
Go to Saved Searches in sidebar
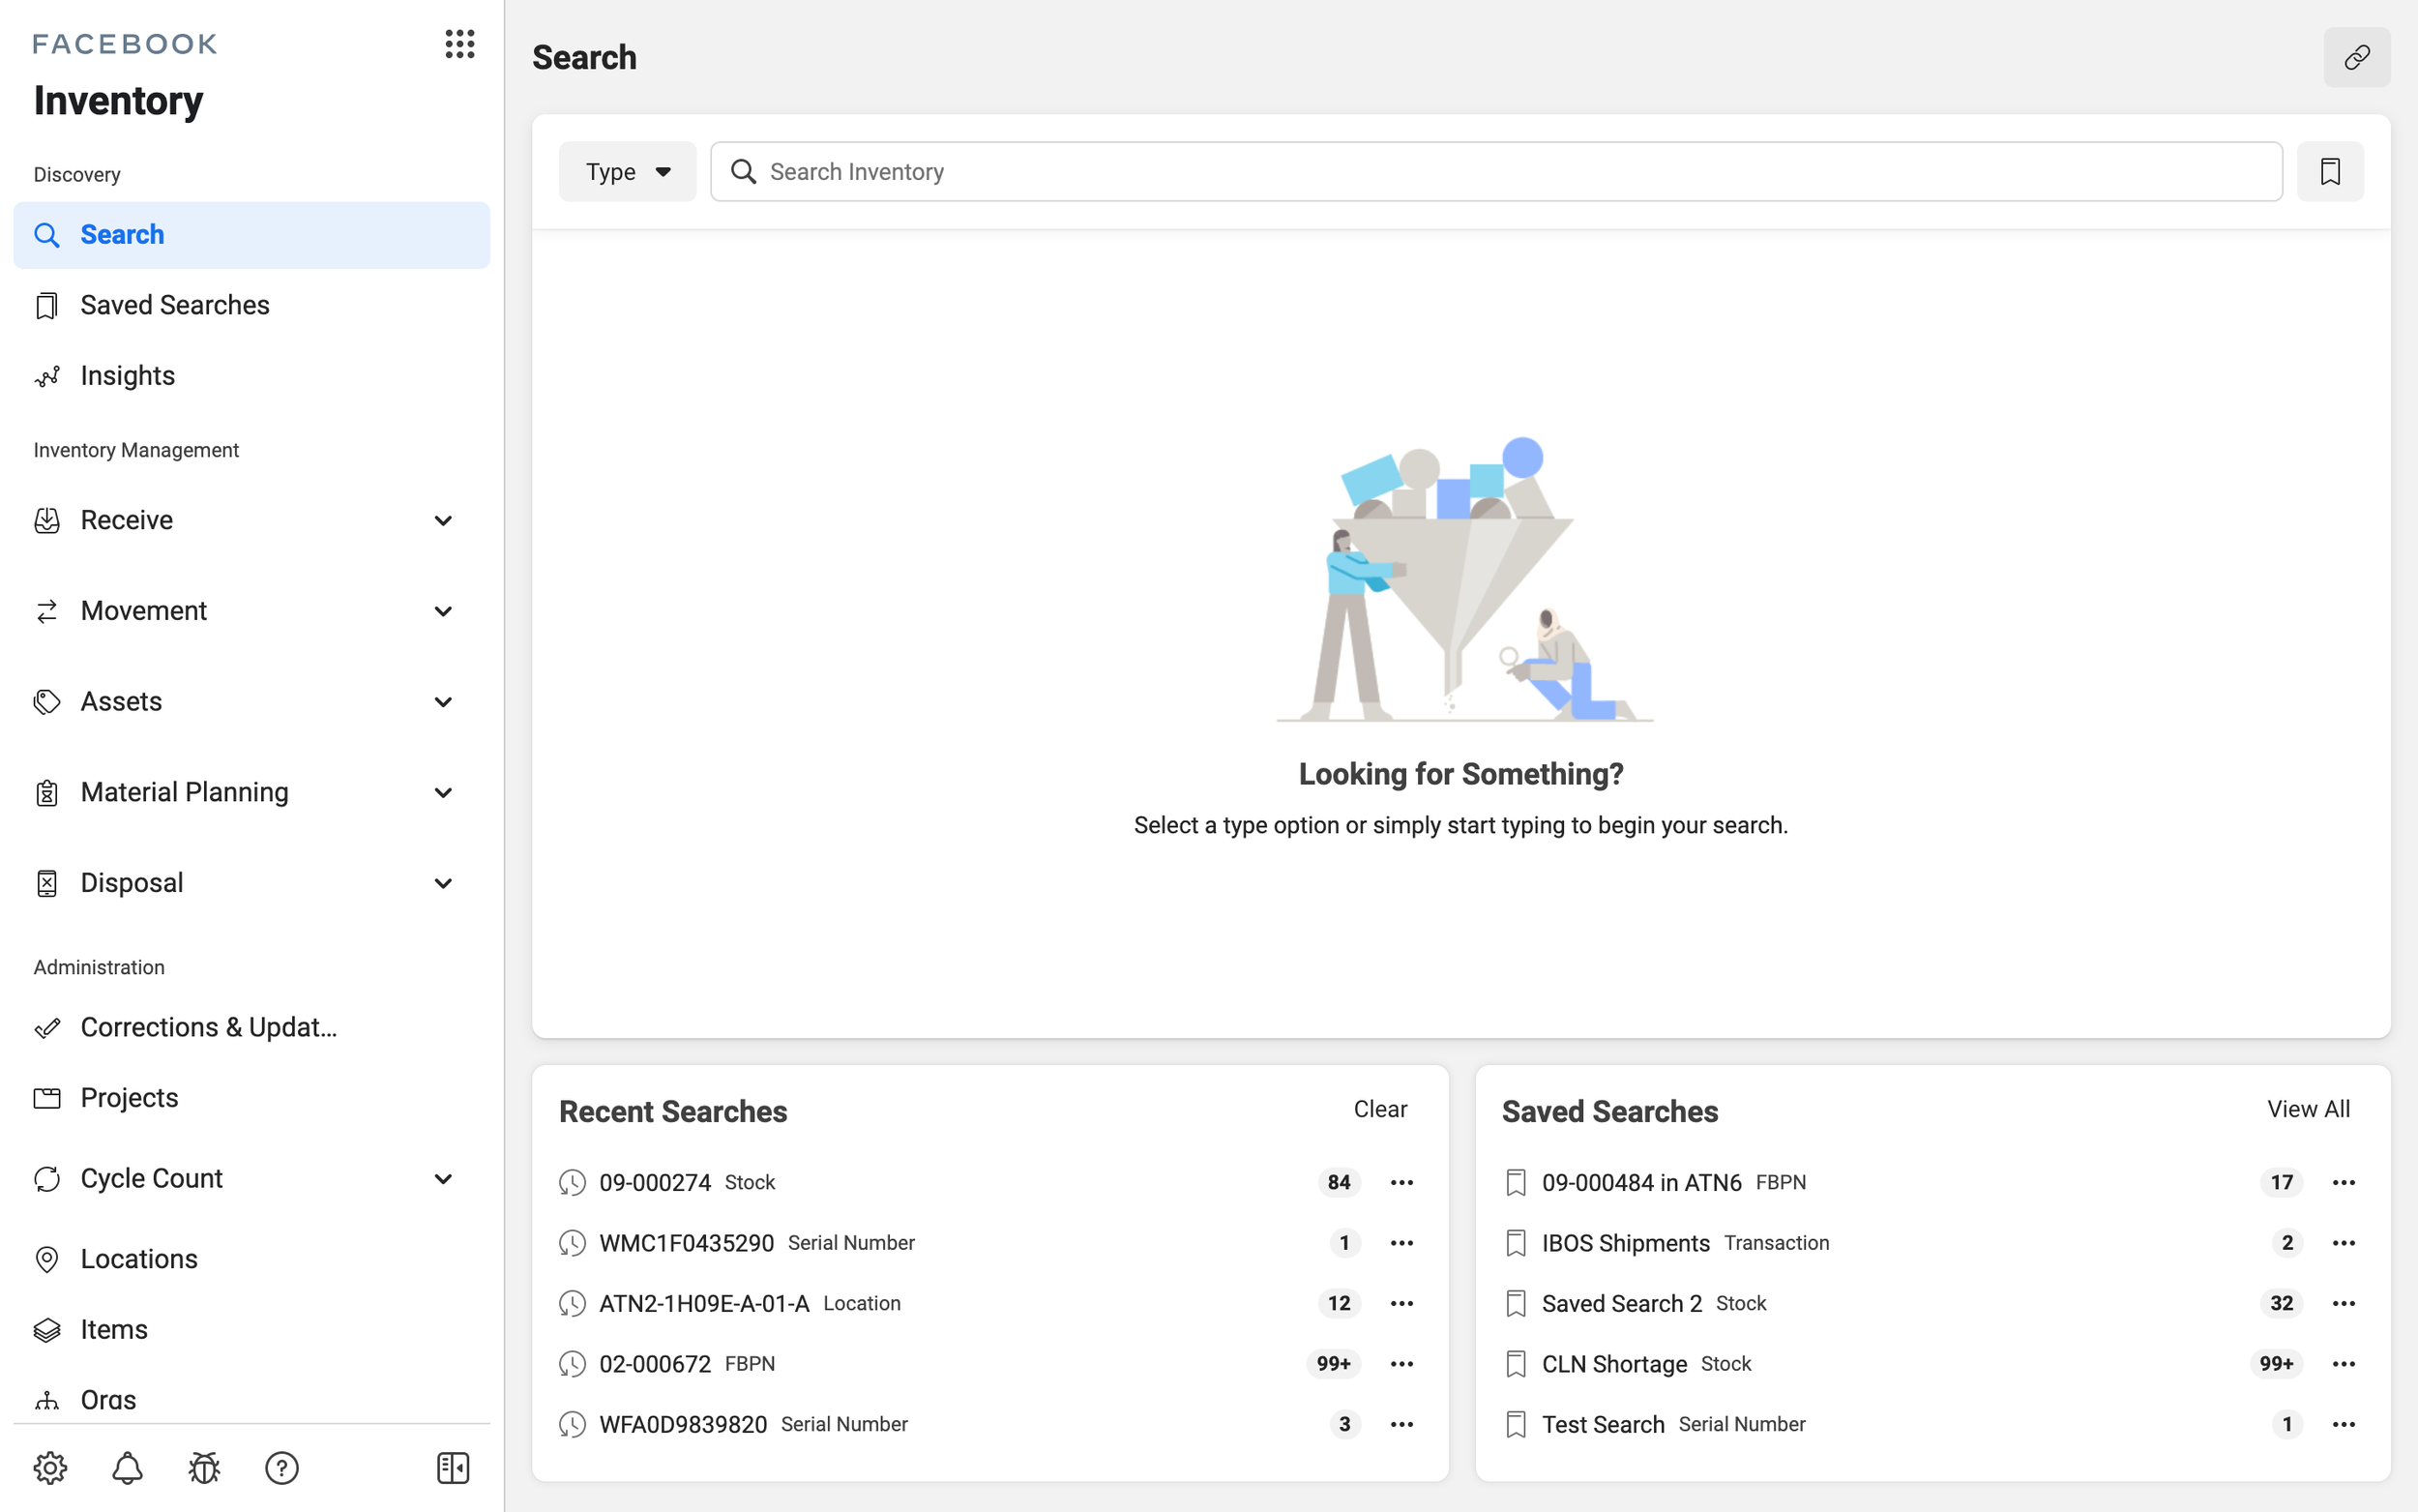click(175, 305)
